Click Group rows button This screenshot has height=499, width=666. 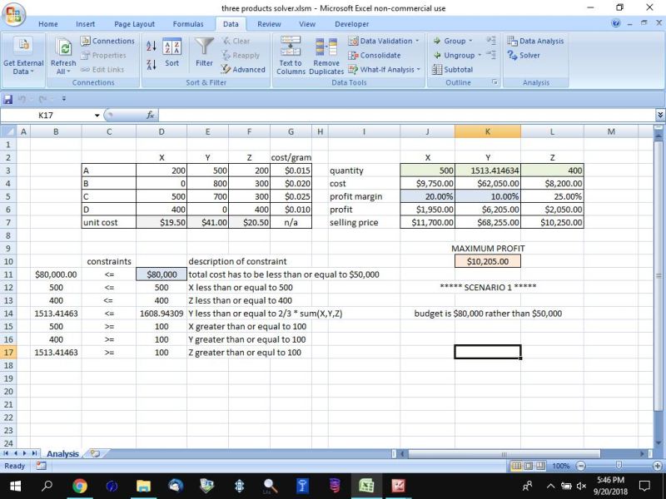pyautogui.click(x=450, y=41)
